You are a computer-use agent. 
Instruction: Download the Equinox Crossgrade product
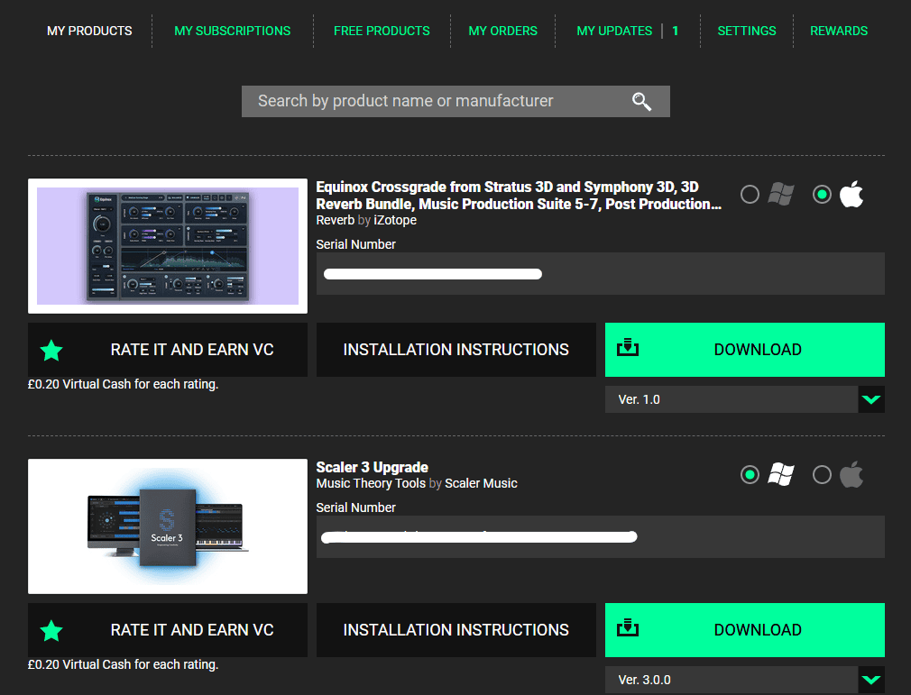[745, 350]
